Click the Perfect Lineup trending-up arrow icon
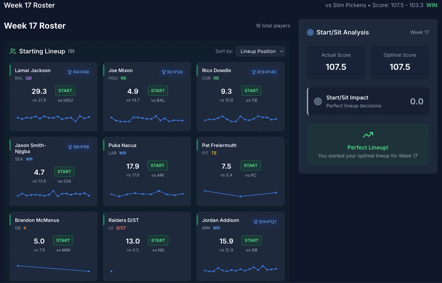This screenshot has height=283, width=442. (x=368, y=135)
